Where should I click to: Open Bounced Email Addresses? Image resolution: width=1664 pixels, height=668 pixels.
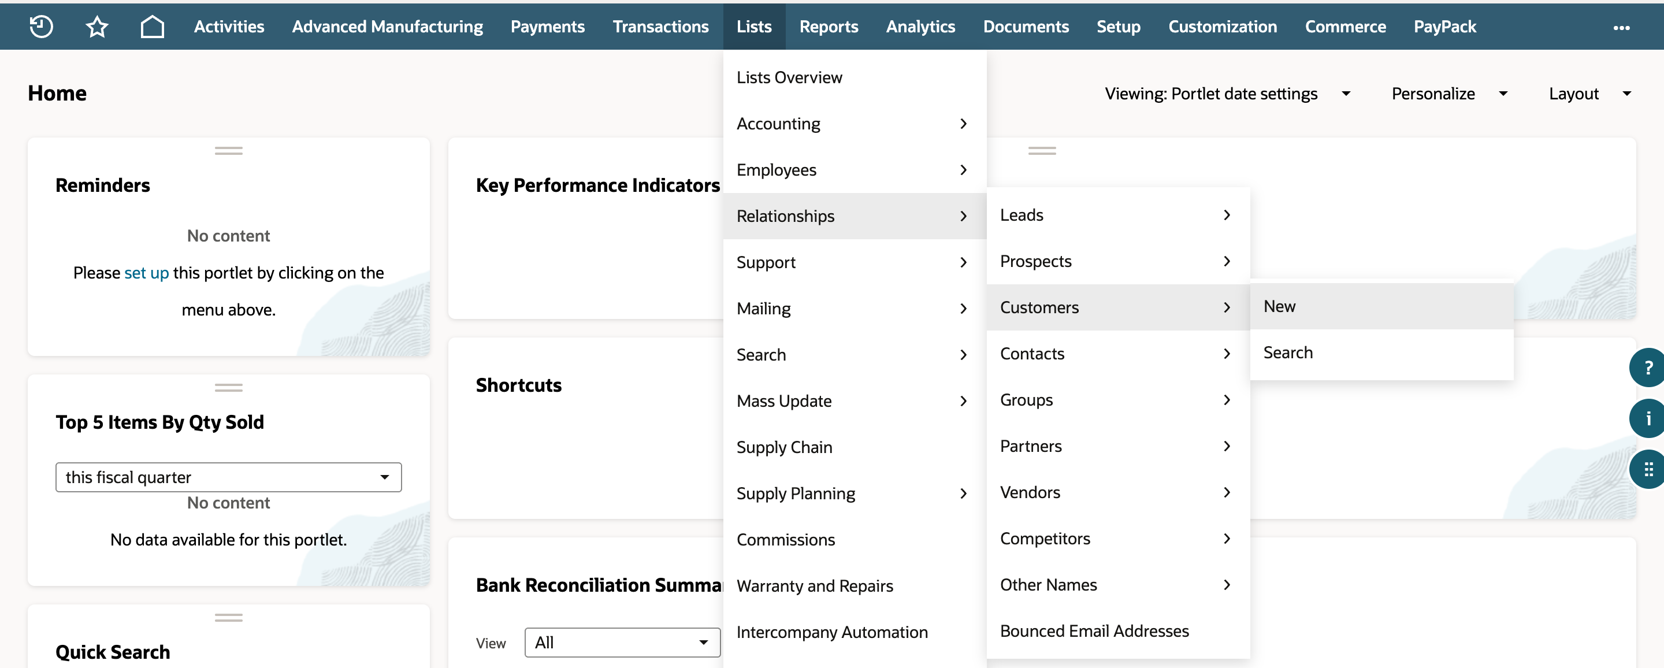point(1118,631)
